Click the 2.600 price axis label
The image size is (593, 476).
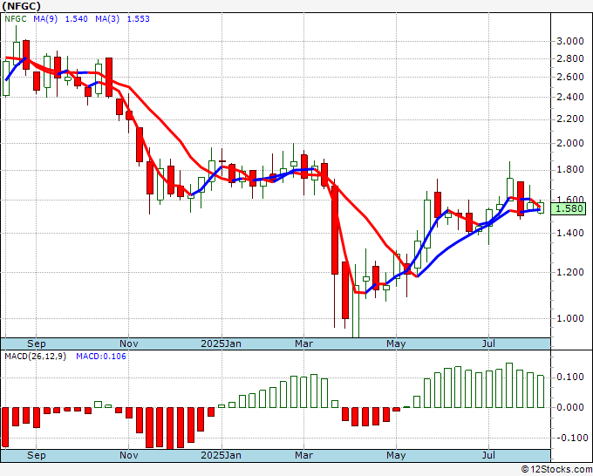click(x=570, y=77)
